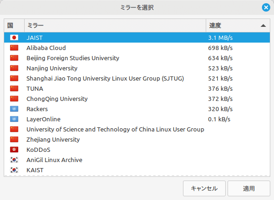This screenshot has height=200, width=274.
Task: Sort by the 速度 column header
Action: (x=238, y=25)
